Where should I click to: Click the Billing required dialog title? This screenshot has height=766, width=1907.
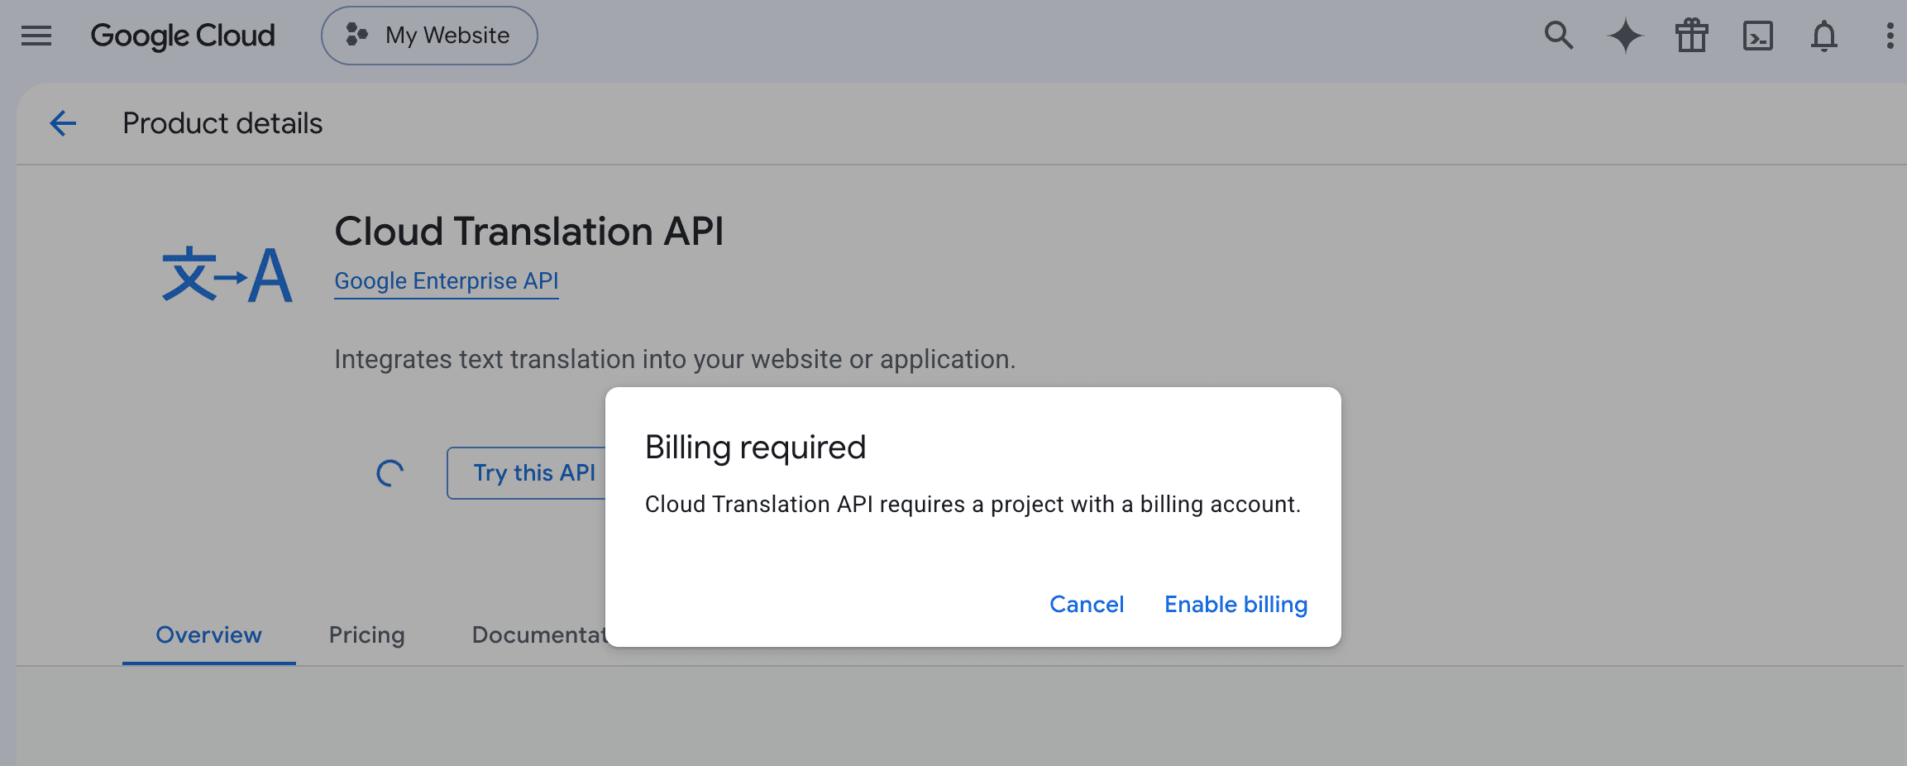point(755,448)
